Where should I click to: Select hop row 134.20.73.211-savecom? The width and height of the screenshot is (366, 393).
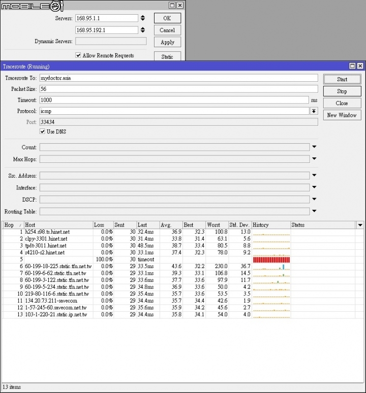(x=183, y=301)
